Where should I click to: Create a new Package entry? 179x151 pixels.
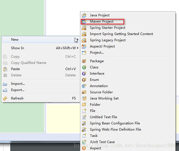tap(128, 61)
